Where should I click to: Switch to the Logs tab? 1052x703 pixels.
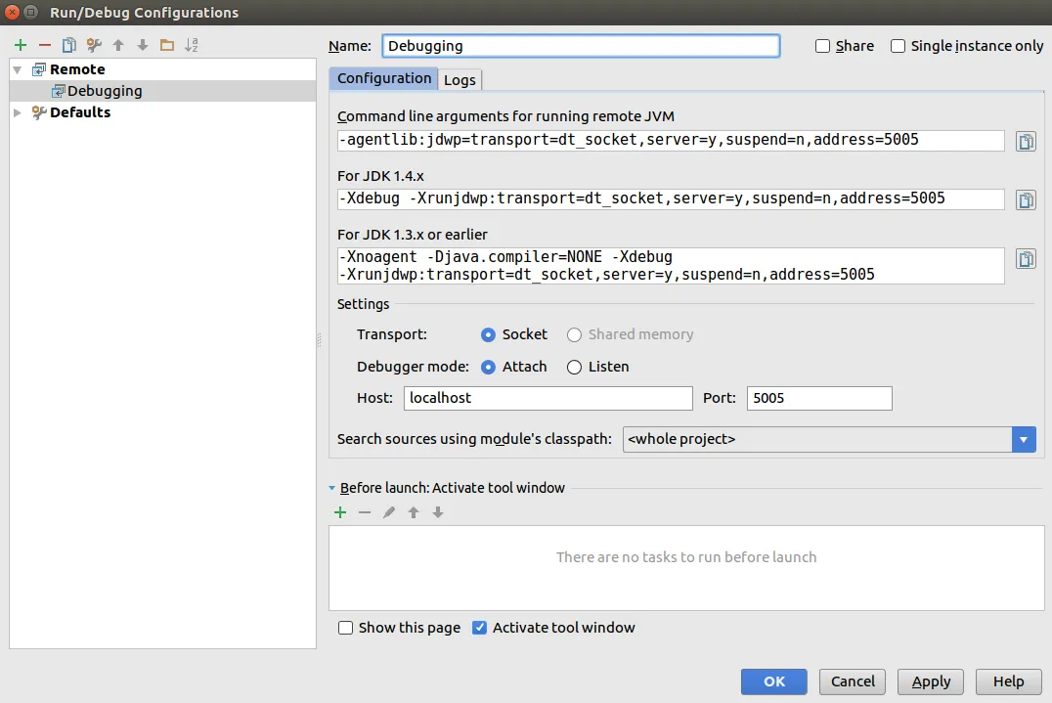(460, 80)
